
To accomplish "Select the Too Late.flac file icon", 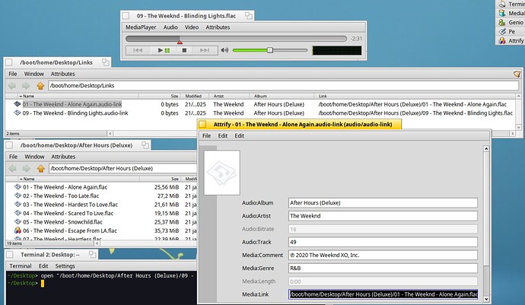I will (x=17, y=195).
